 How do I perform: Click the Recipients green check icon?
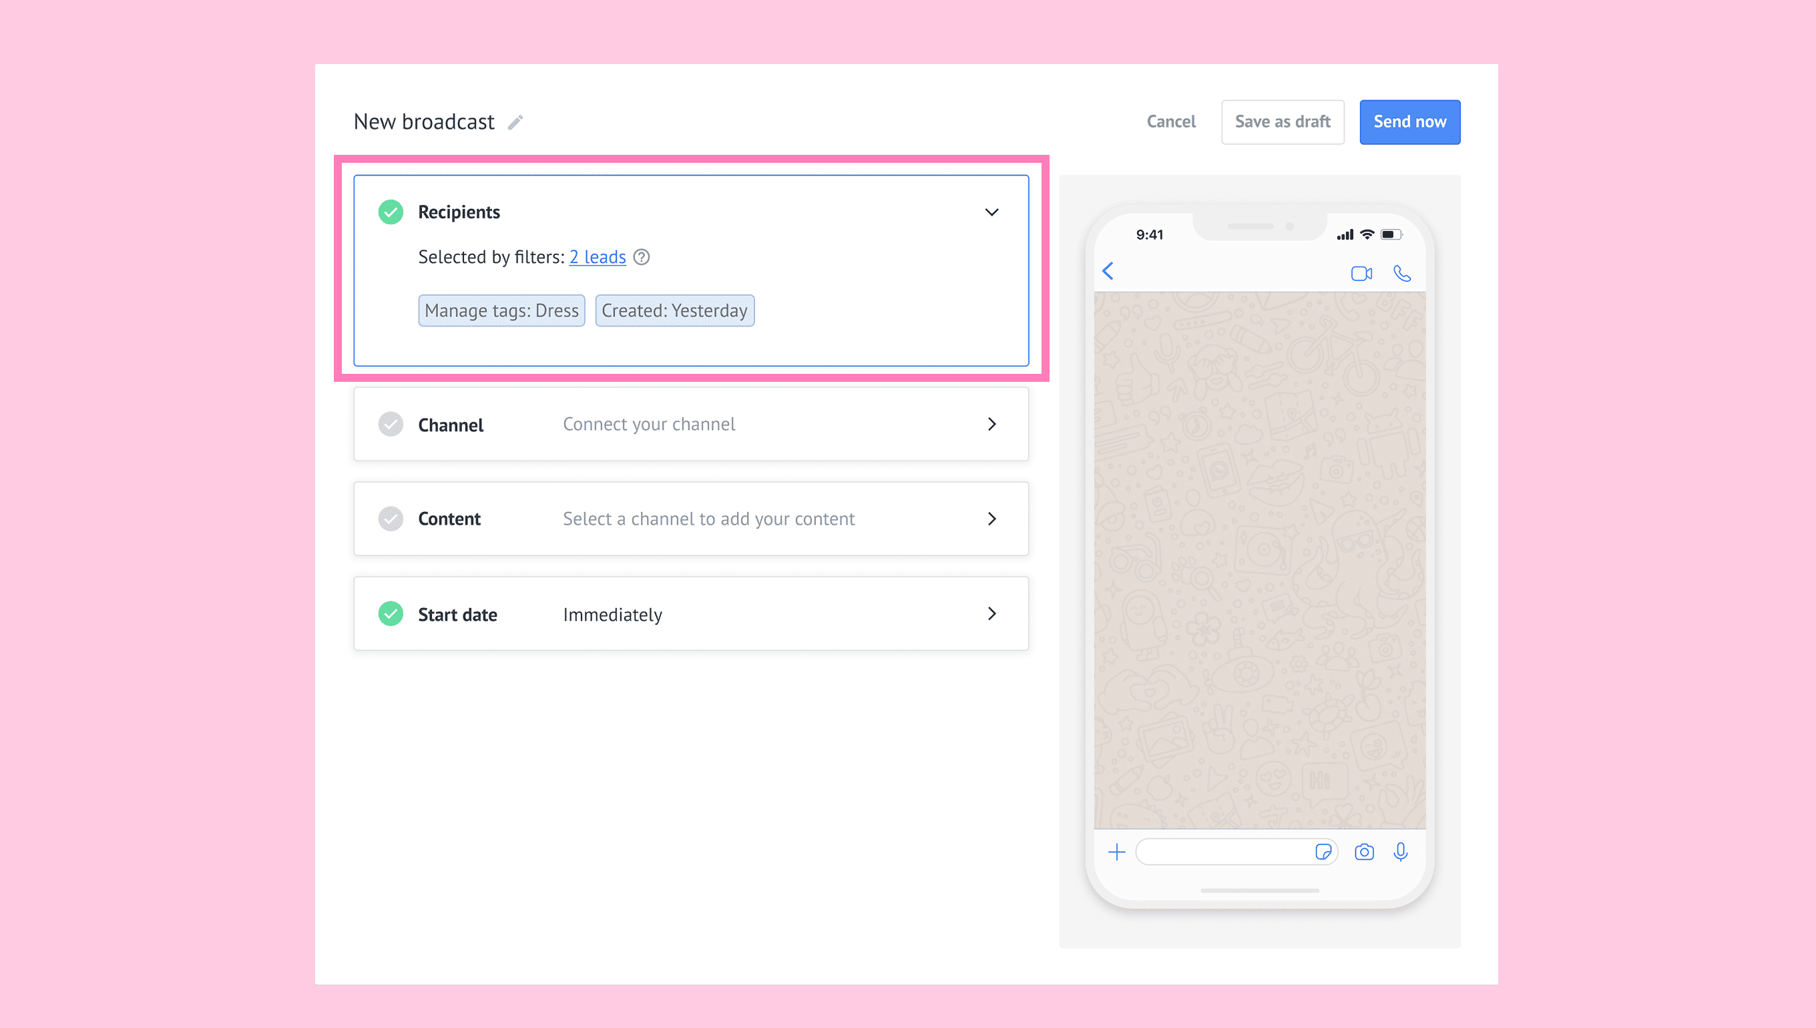(391, 212)
